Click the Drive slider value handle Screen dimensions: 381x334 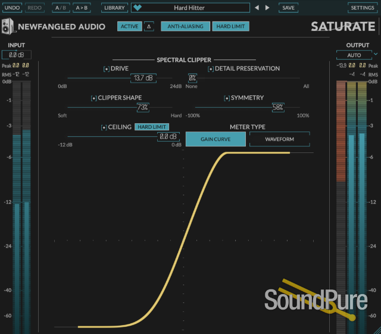click(x=143, y=78)
